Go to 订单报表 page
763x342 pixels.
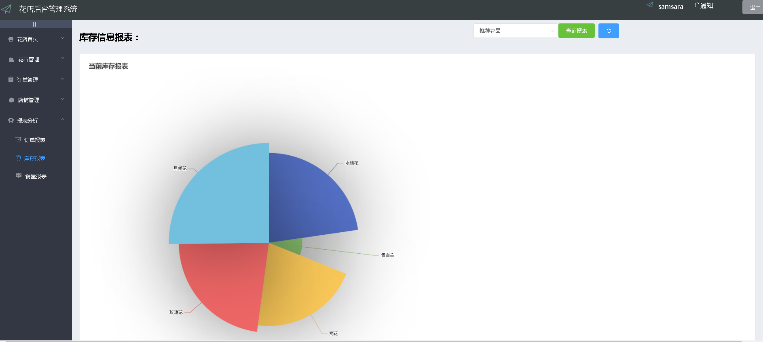pos(36,140)
